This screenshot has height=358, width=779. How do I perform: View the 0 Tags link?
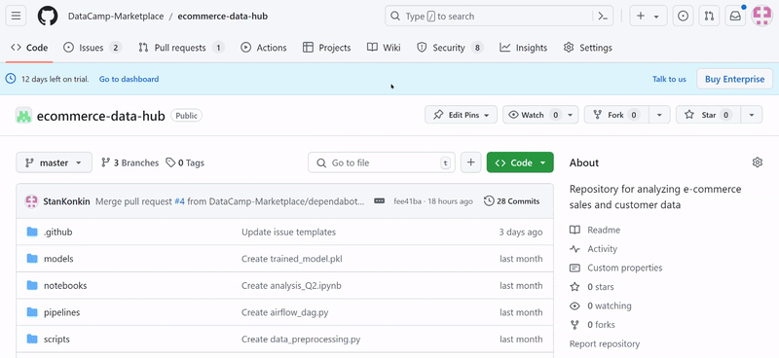(185, 162)
